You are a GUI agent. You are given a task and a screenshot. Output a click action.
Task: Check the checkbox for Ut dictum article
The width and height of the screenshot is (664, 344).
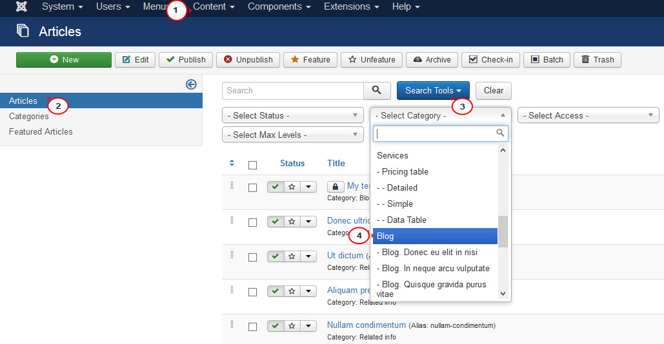point(252,258)
